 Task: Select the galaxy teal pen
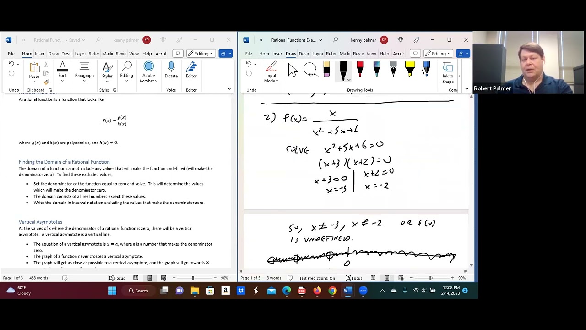(x=376, y=70)
